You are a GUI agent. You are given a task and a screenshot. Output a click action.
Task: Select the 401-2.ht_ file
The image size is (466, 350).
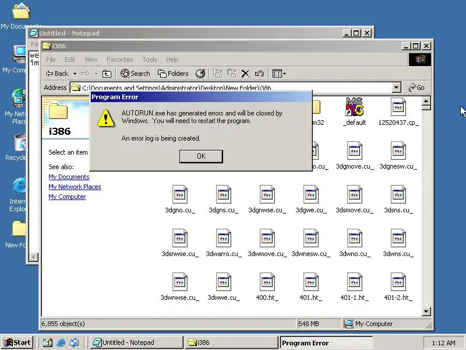(x=398, y=287)
